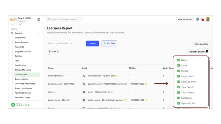Click warning icon after +918899000000 mobile

tap(146, 84)
